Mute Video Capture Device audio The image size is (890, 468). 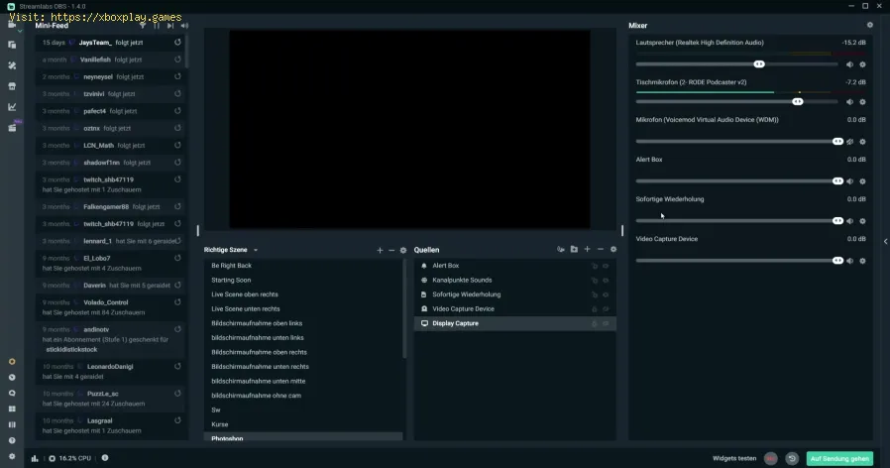849,261
